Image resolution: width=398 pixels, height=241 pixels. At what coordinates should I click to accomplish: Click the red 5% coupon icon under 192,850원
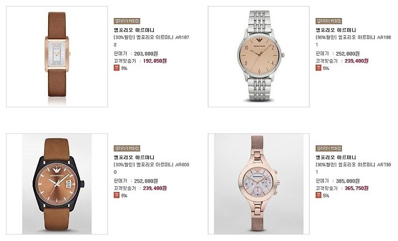pyautogui.click(x=117, y=68)
